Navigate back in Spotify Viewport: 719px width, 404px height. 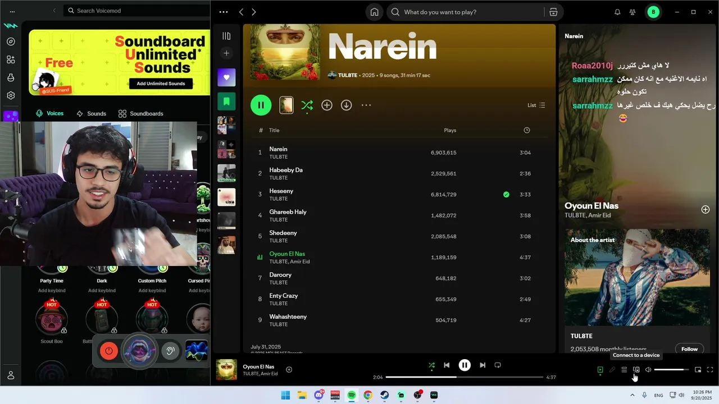241,12
